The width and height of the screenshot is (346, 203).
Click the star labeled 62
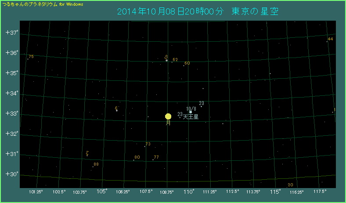[x=172, y=62]
